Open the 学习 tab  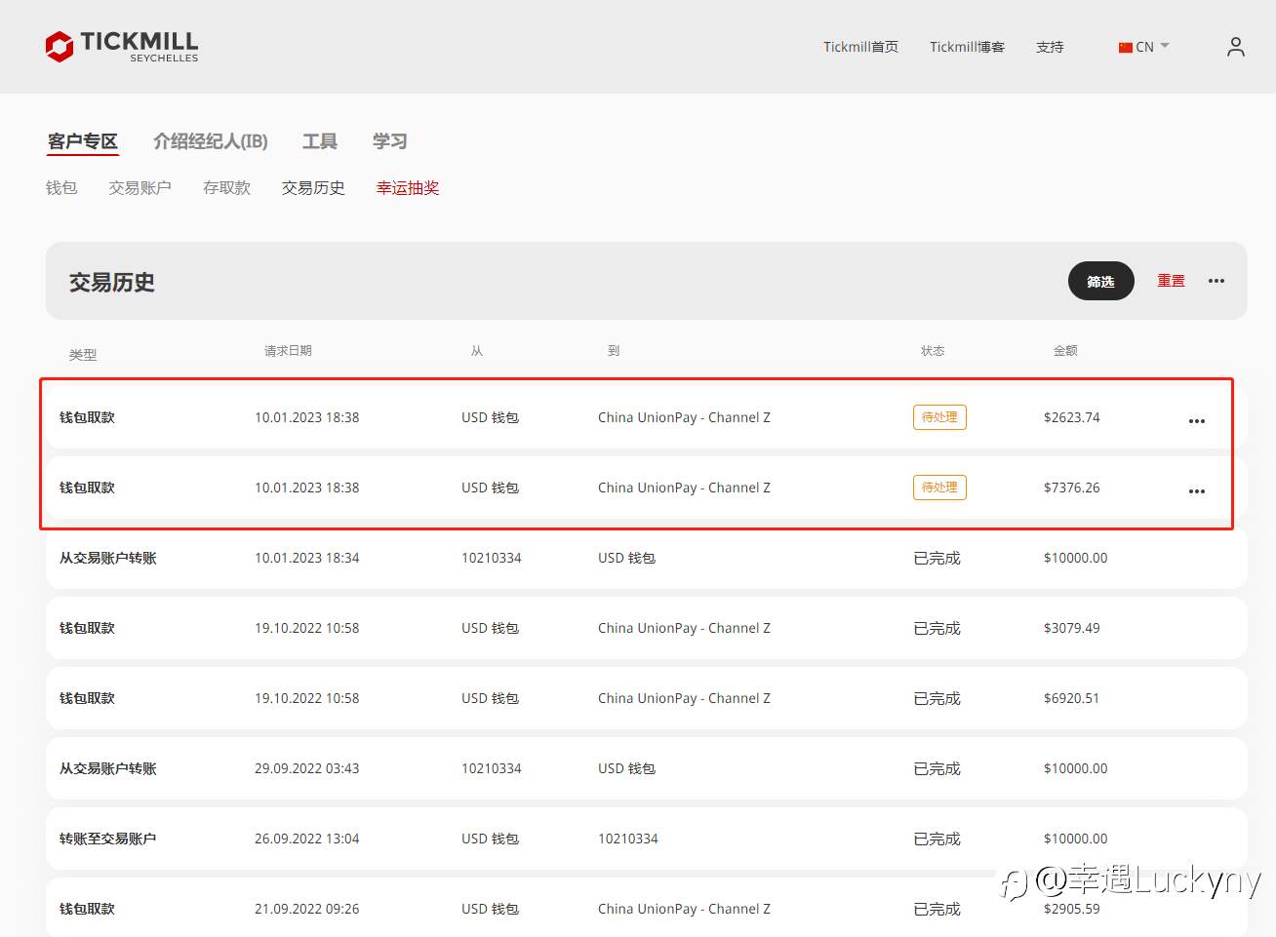(389, 141)
